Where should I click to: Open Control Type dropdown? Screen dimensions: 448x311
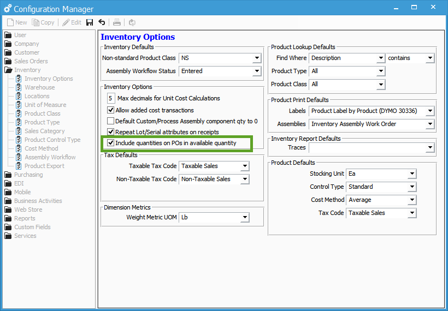tap(412, 187)
